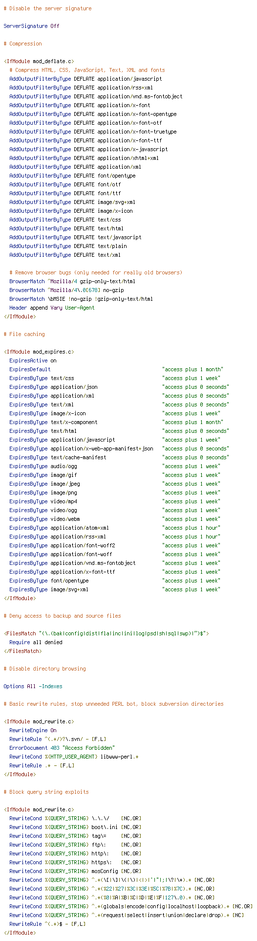
Task: Click the RewriteCond libwww-perl line
Action: [x=74, y=757]
